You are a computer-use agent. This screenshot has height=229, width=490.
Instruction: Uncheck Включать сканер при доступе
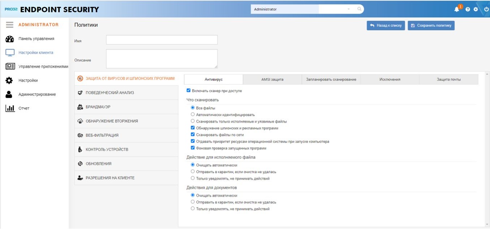click(x=188, y=91)
